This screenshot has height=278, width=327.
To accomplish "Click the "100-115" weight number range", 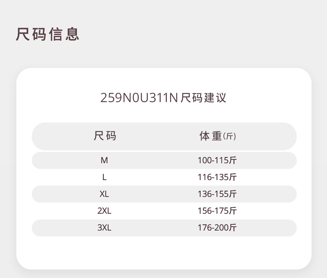I will 213,160.
